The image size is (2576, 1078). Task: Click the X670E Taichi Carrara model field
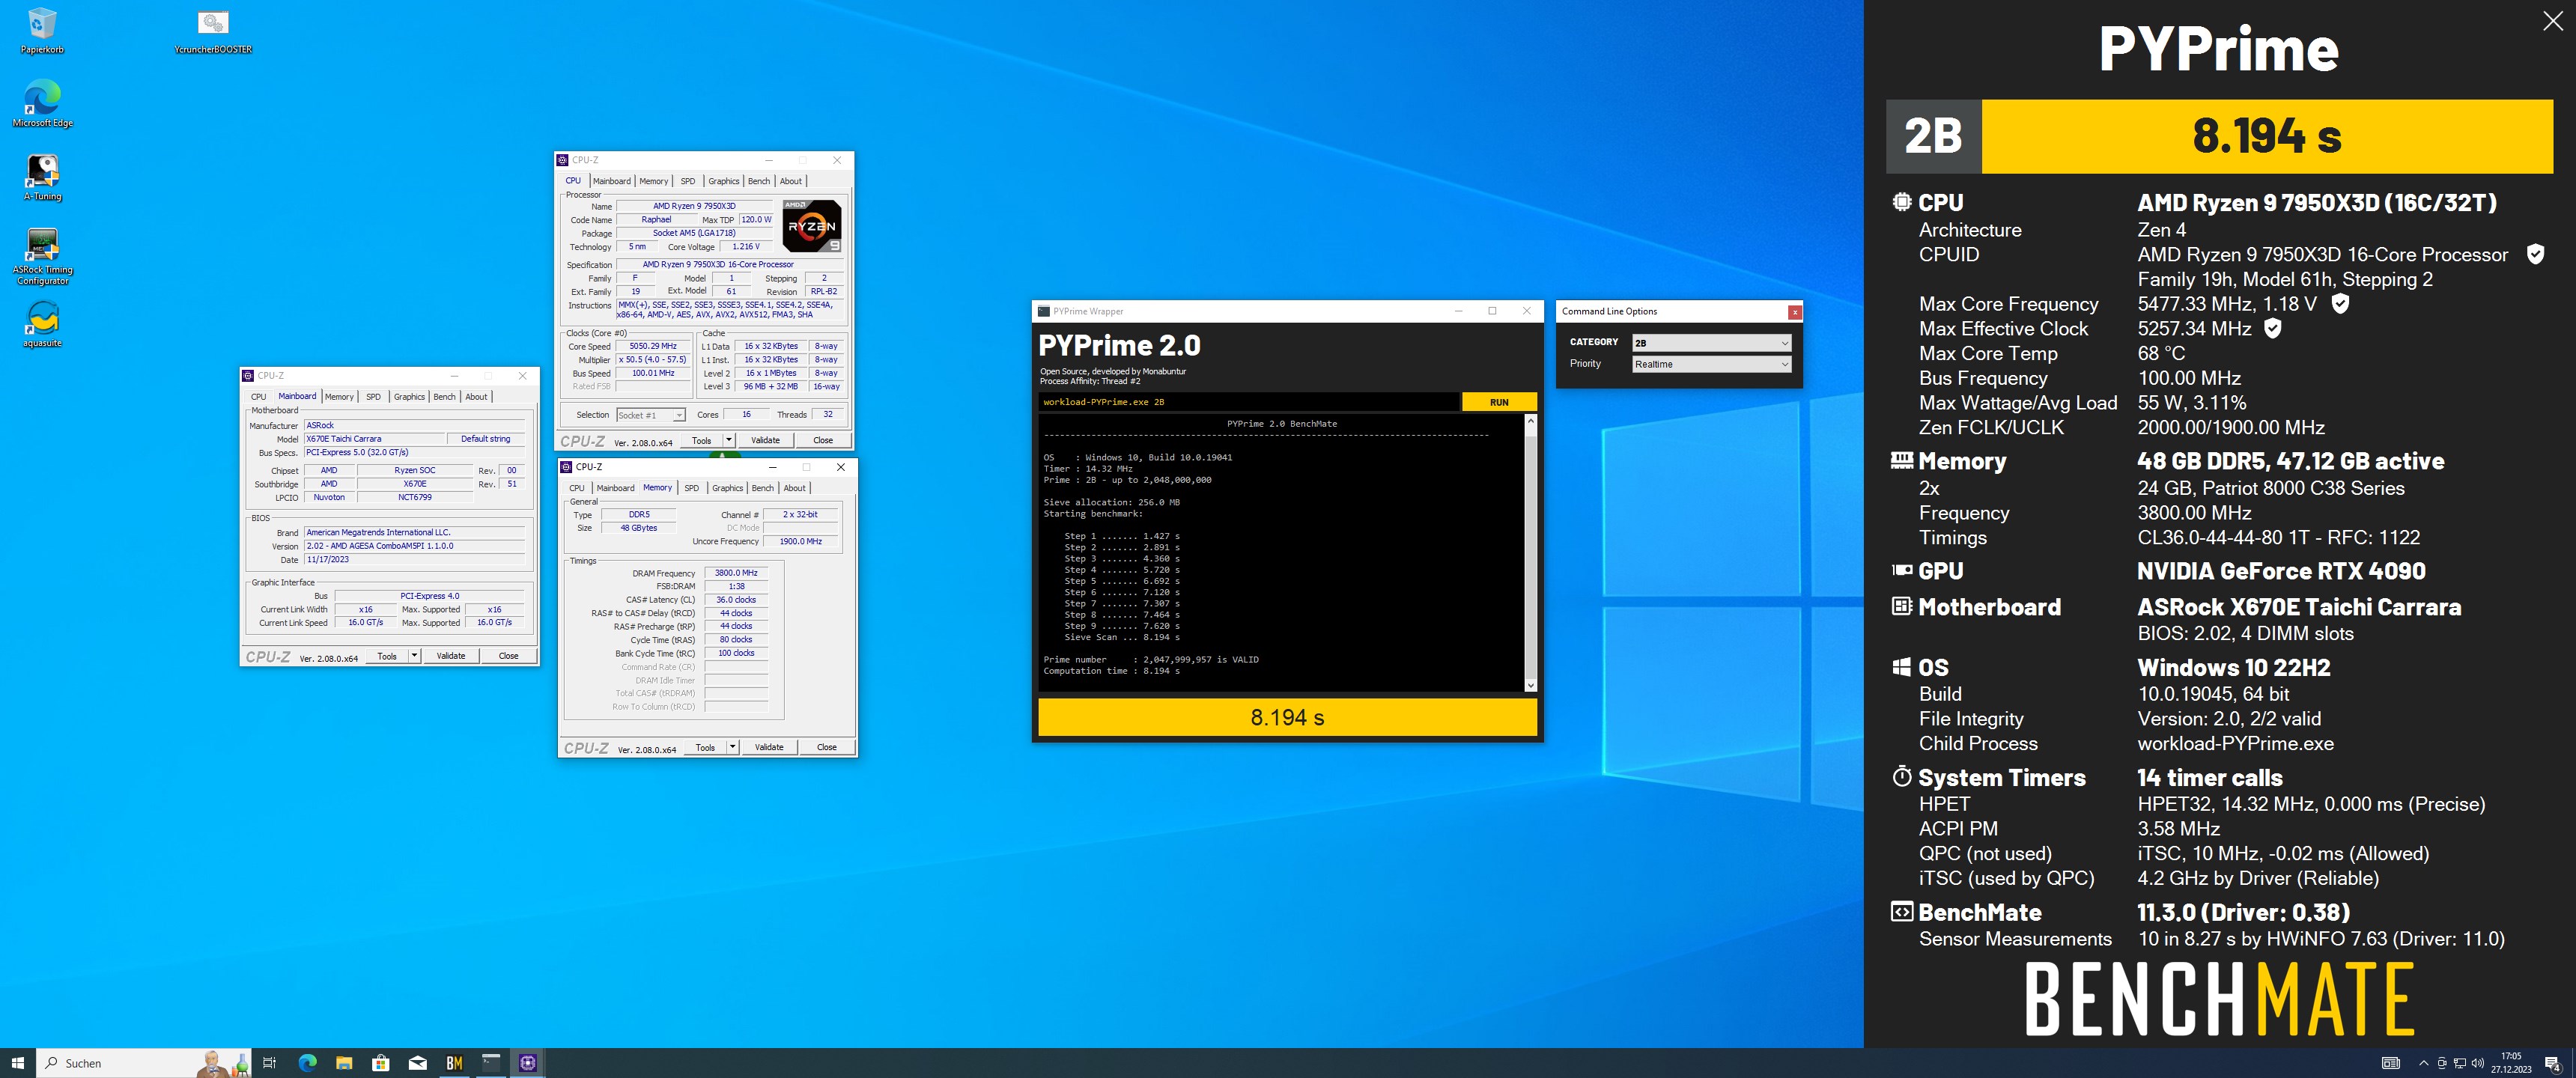click(x=375, y=439)
